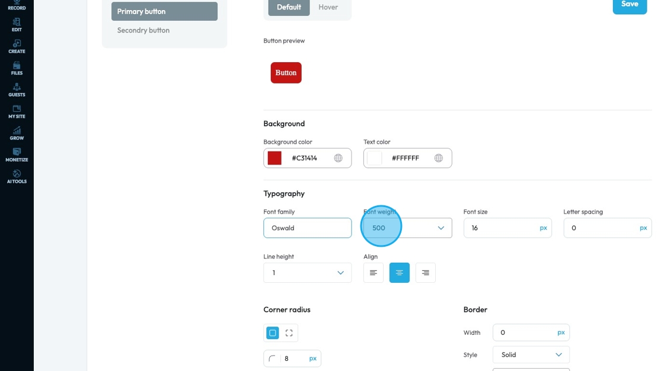Click globe icon in Text color field
Viewport: 664px width, 371px height.
pyautogui.click(x=438, y=158)
